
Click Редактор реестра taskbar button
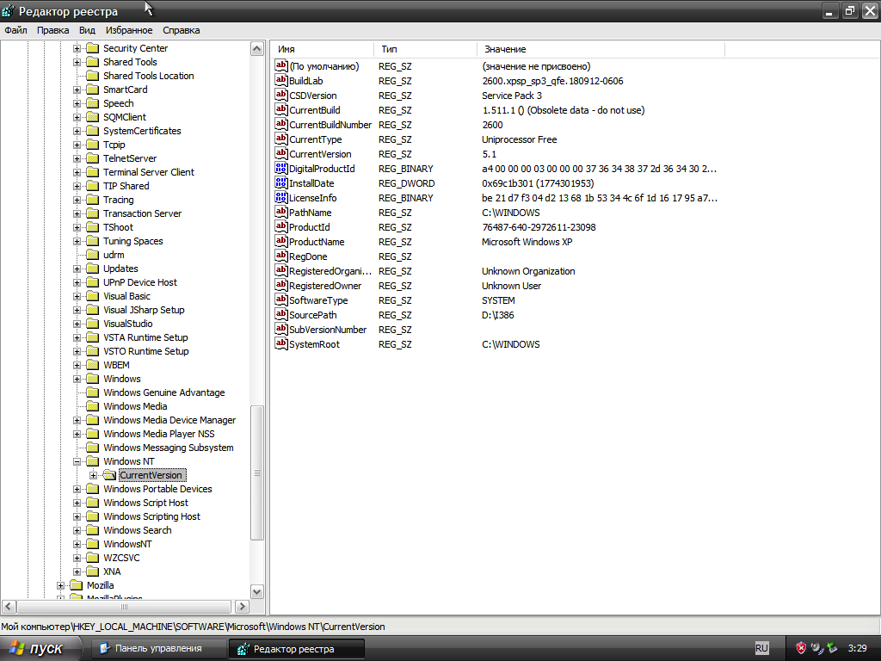click(x=296, y=649)
